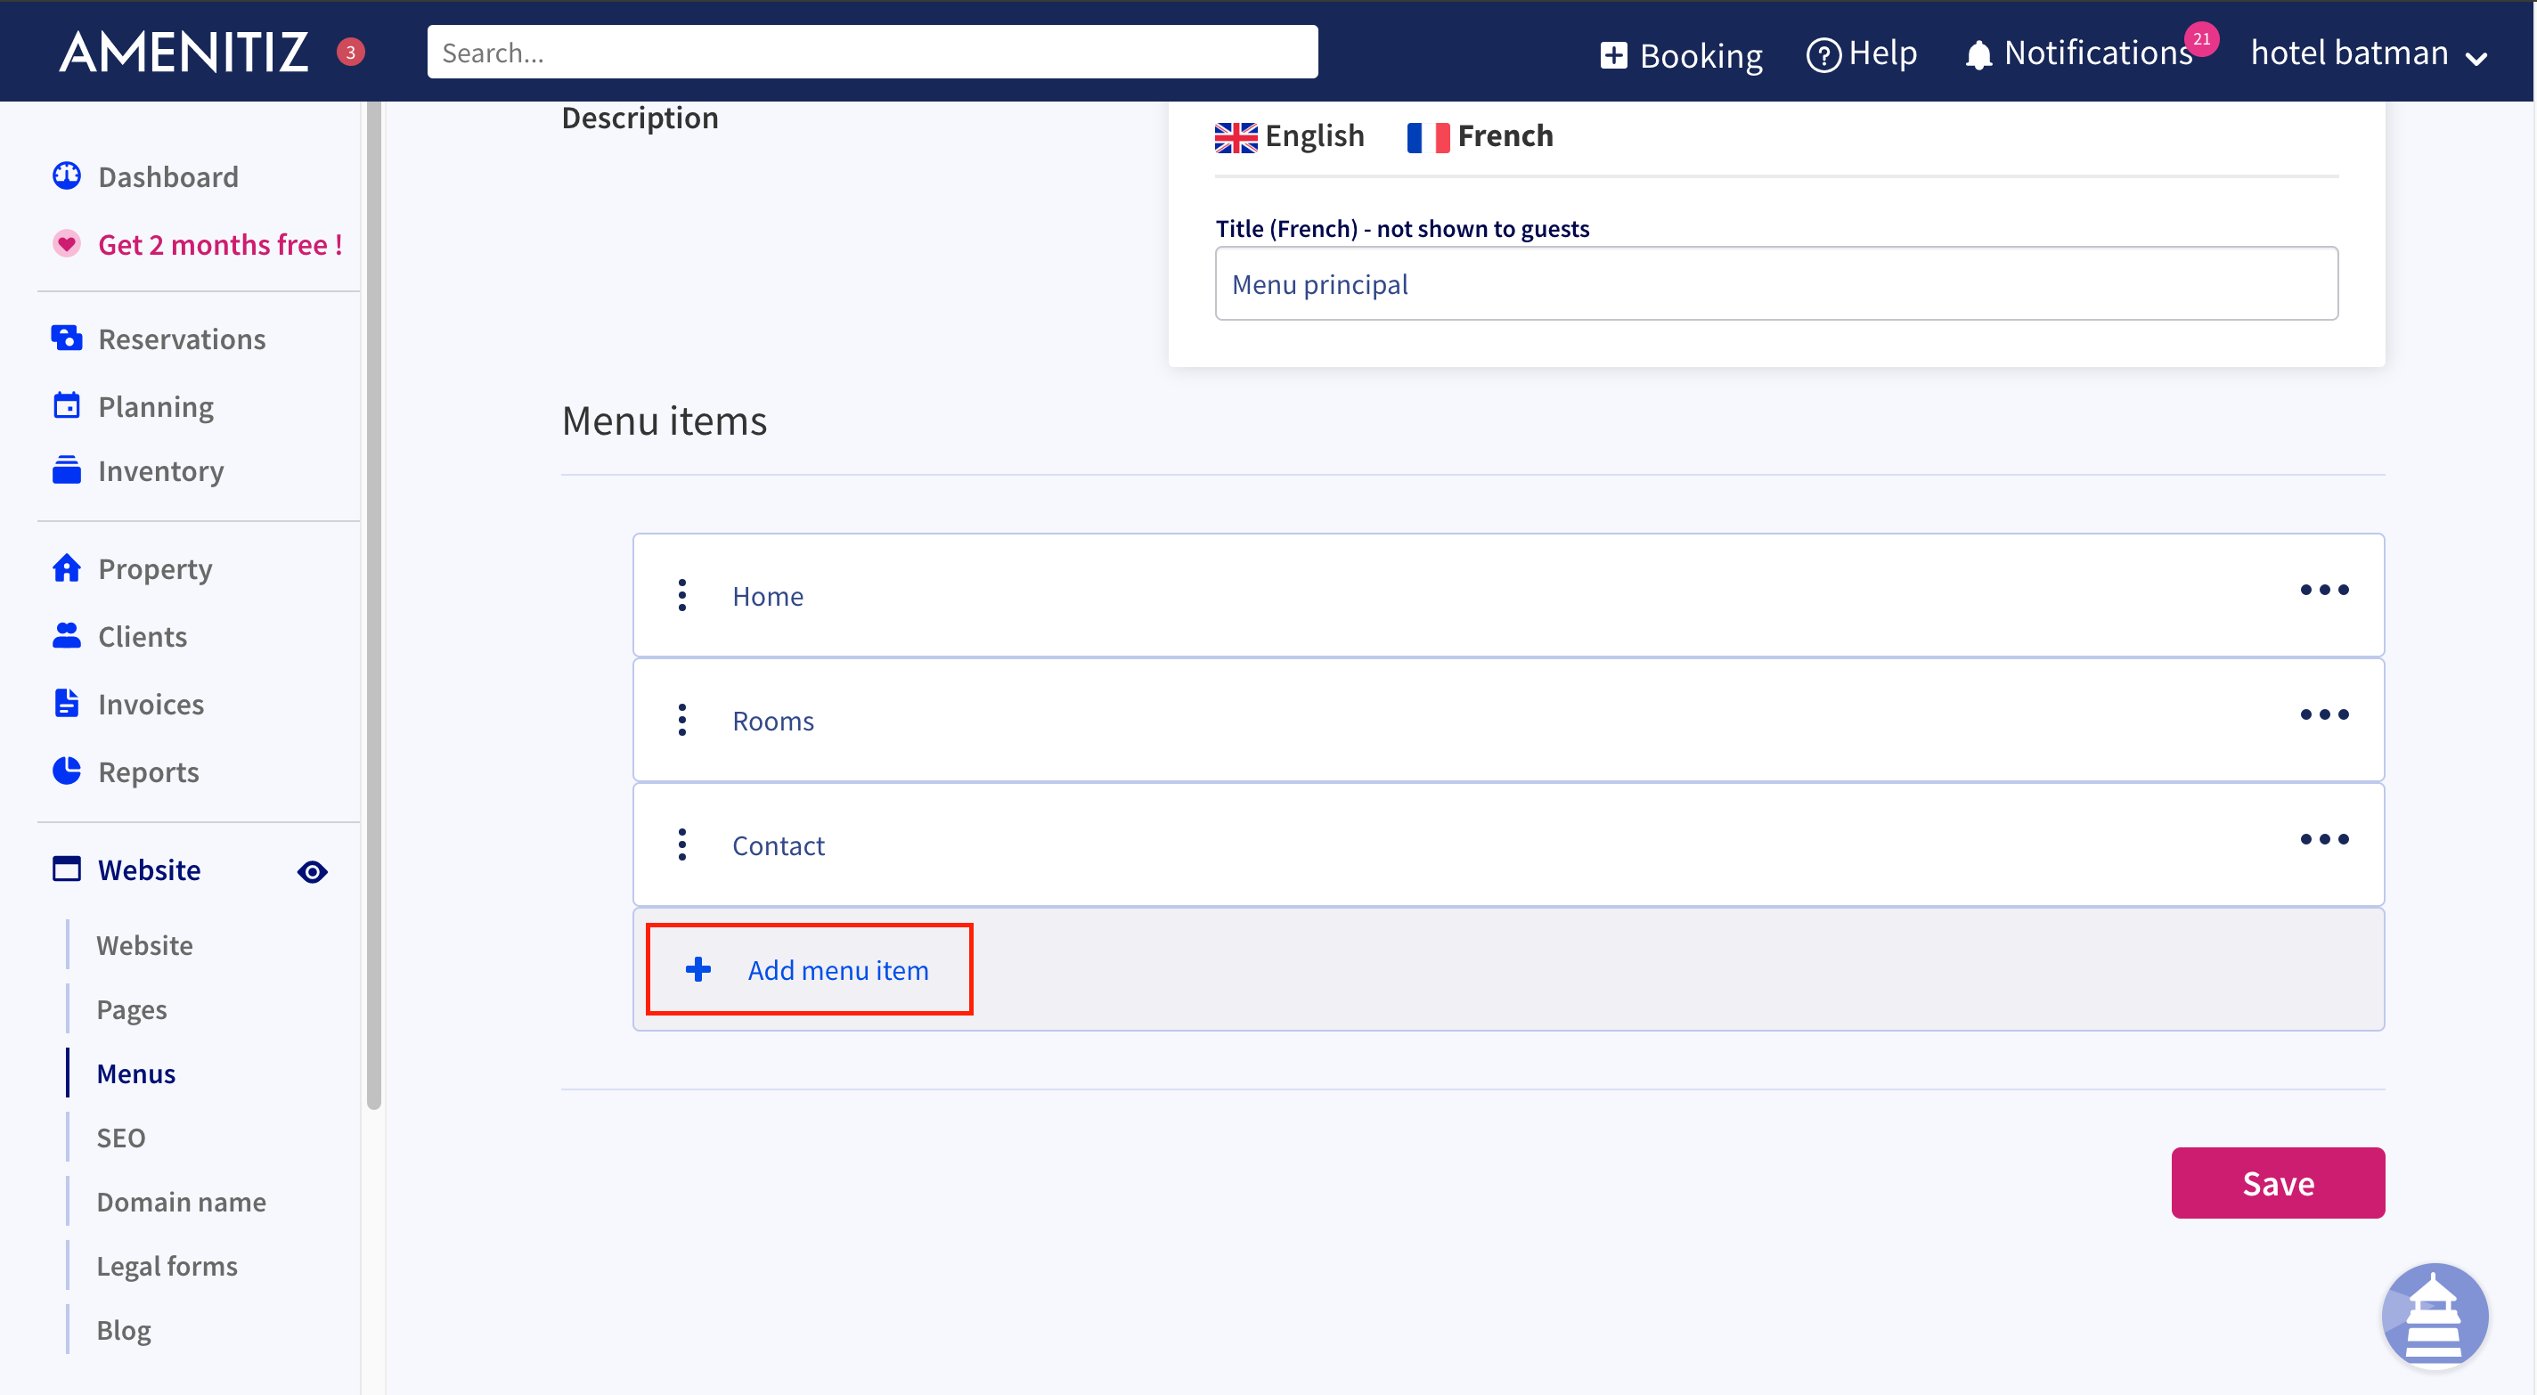Open Dashboard from the sidebar
The height and width of the screenshot is (1395, 2537).
168,176
